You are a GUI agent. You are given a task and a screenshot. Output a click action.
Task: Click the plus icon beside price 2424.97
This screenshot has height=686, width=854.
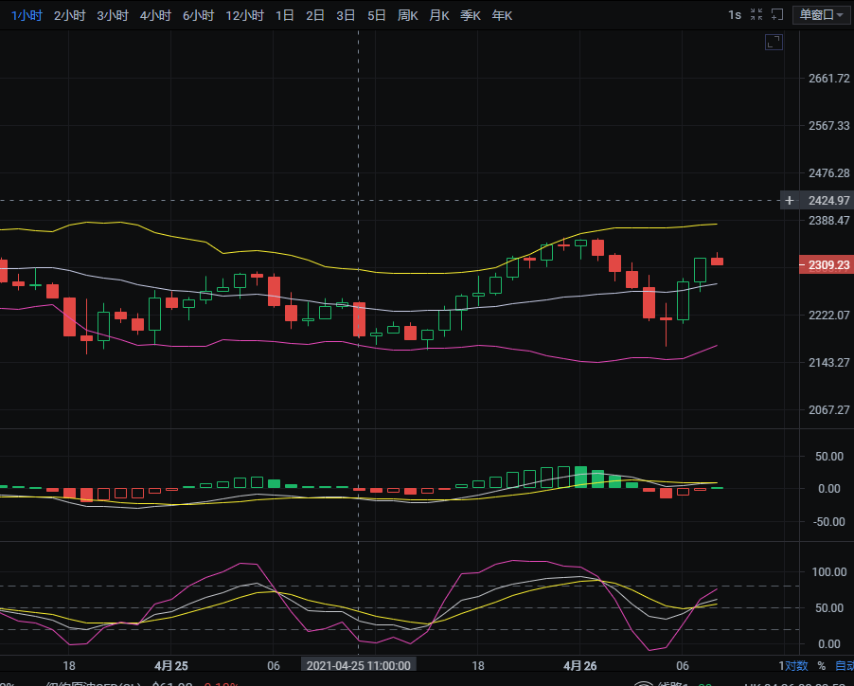point(790,200)
